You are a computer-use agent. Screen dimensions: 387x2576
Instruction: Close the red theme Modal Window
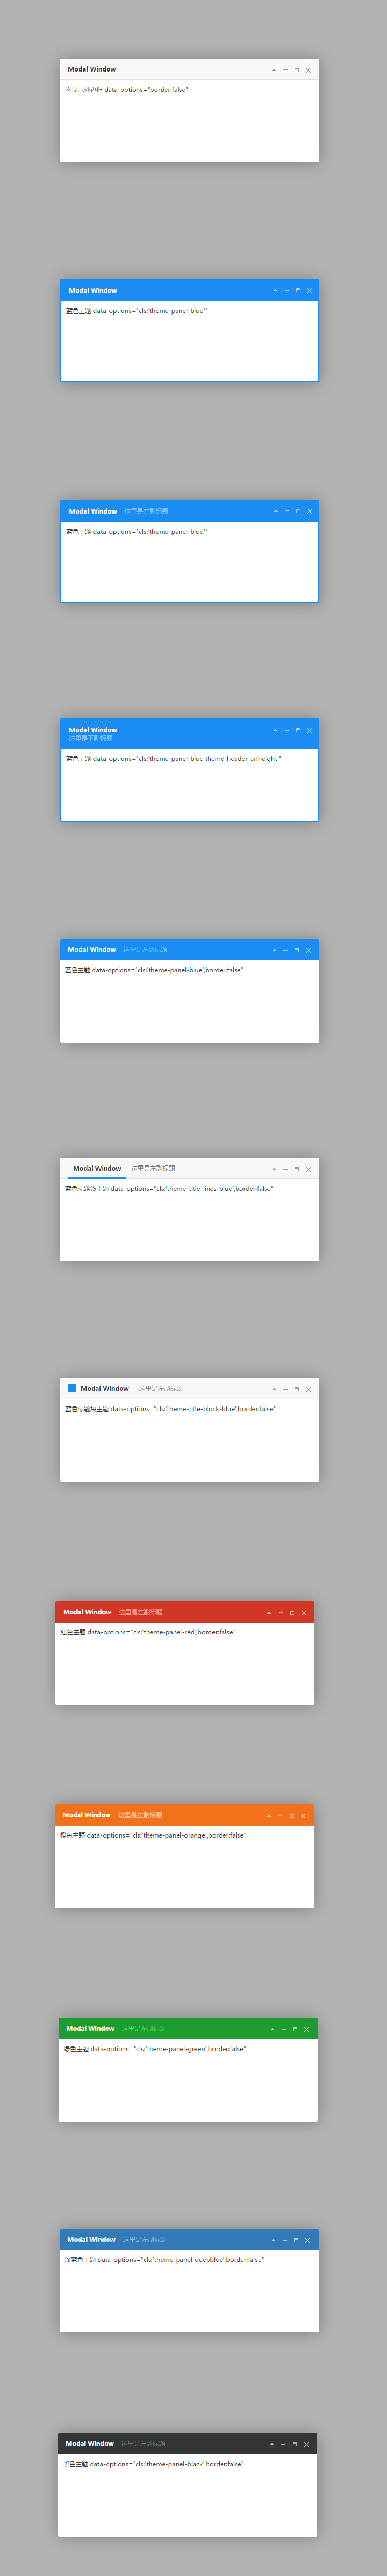pyautogui.click(x=303, y=1612)
